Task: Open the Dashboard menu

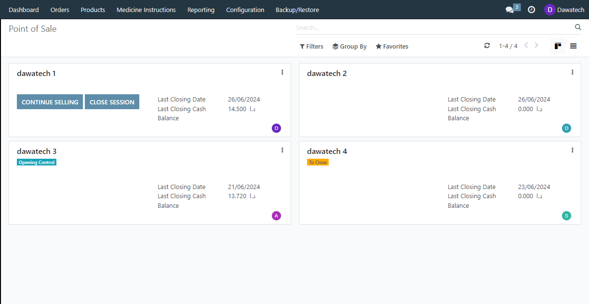Action: (x=24, y=10)
